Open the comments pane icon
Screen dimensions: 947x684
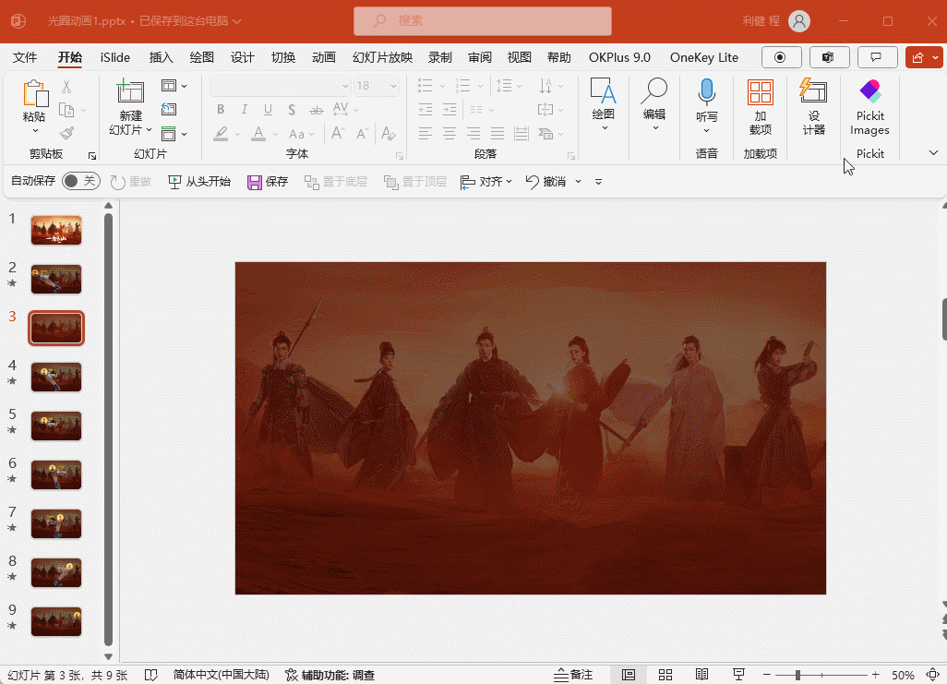[876, 57]
